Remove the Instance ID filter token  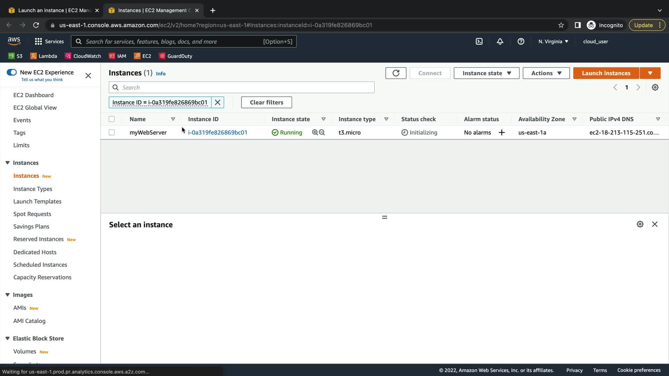pyautogui.click(x=217, y=102)
